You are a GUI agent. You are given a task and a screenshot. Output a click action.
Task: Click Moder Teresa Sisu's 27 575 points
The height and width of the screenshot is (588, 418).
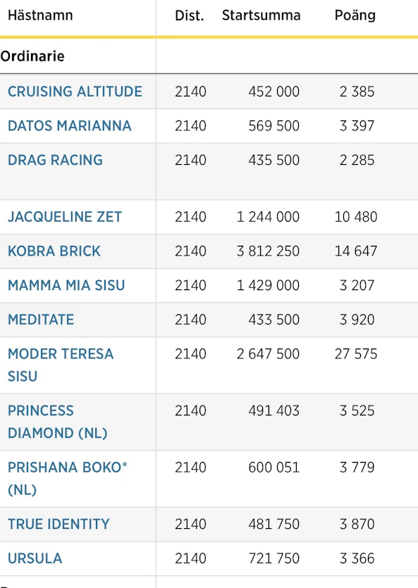[356, 354]
